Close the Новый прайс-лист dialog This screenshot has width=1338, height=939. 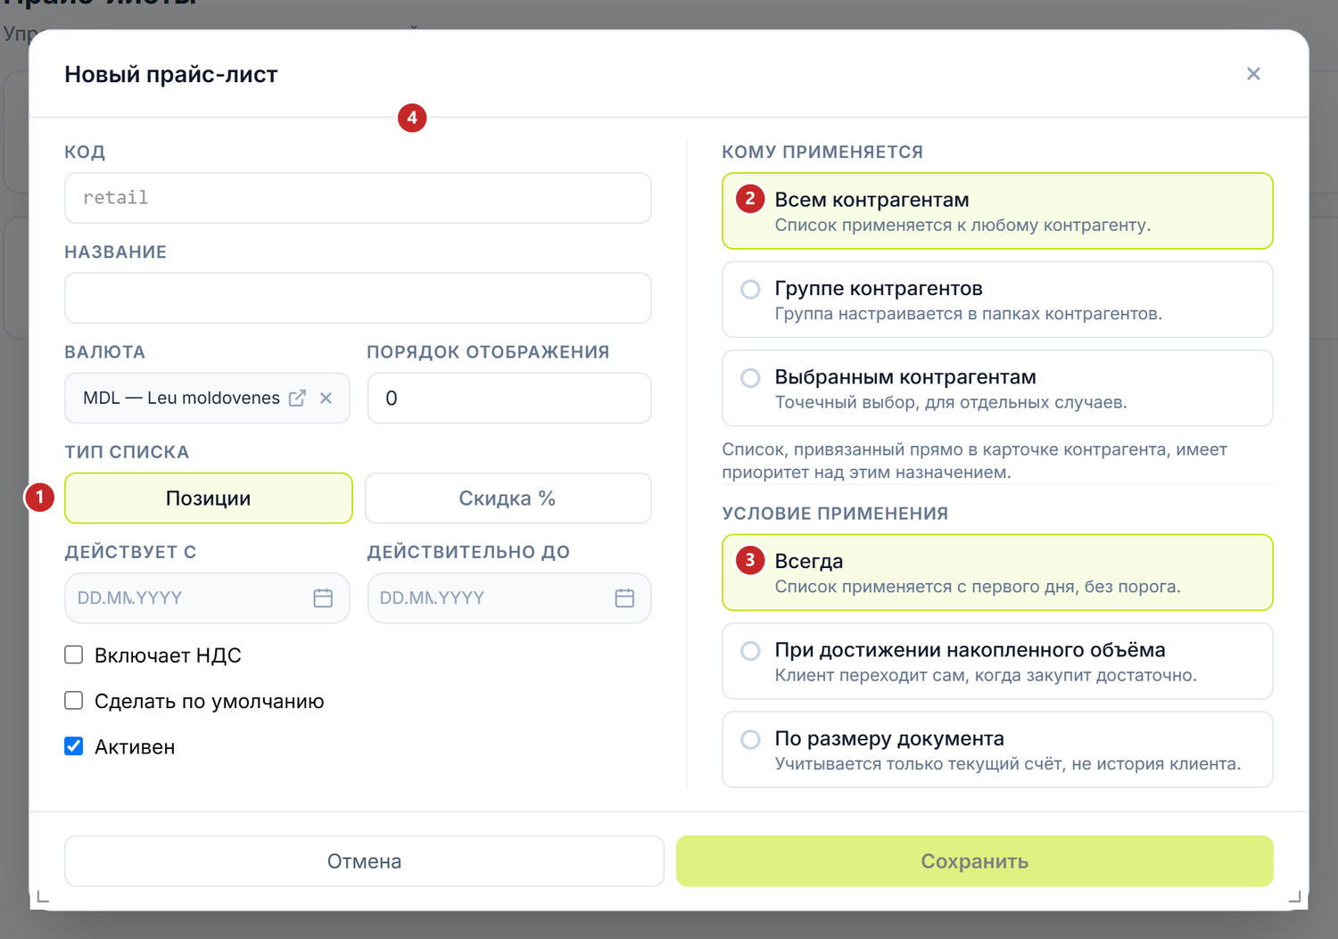click(x=1253, y=74)
